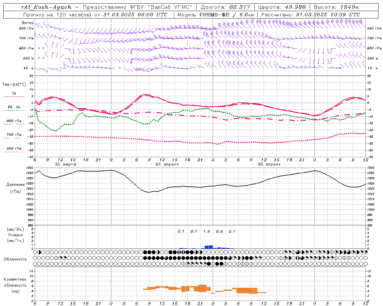Click the calculation time Рассчитано: 31.03.2025 10:39 UTC
This screenshot has height=306, width=383.
click(311, 15)
